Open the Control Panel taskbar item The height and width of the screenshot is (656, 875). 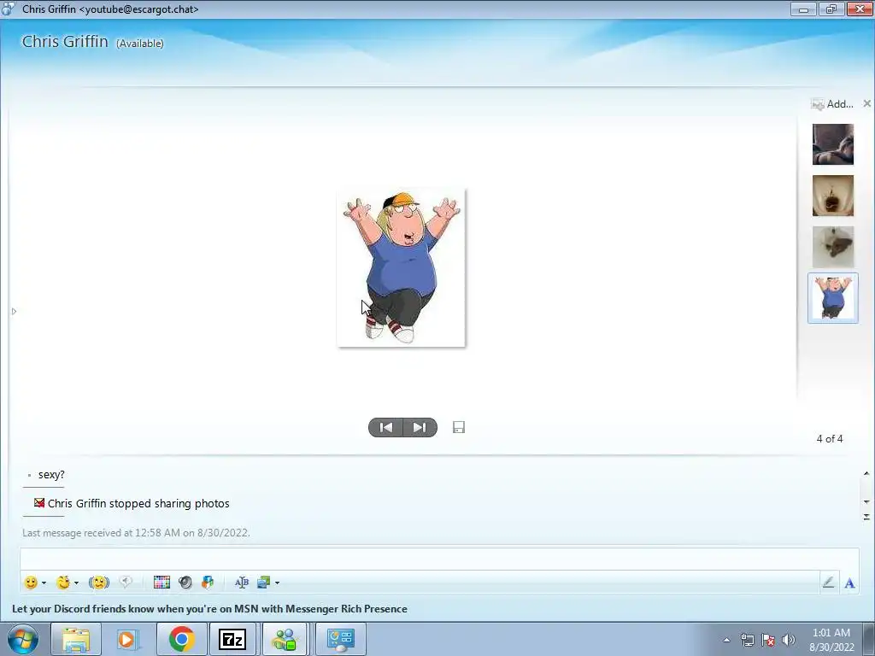pos(340,639)
